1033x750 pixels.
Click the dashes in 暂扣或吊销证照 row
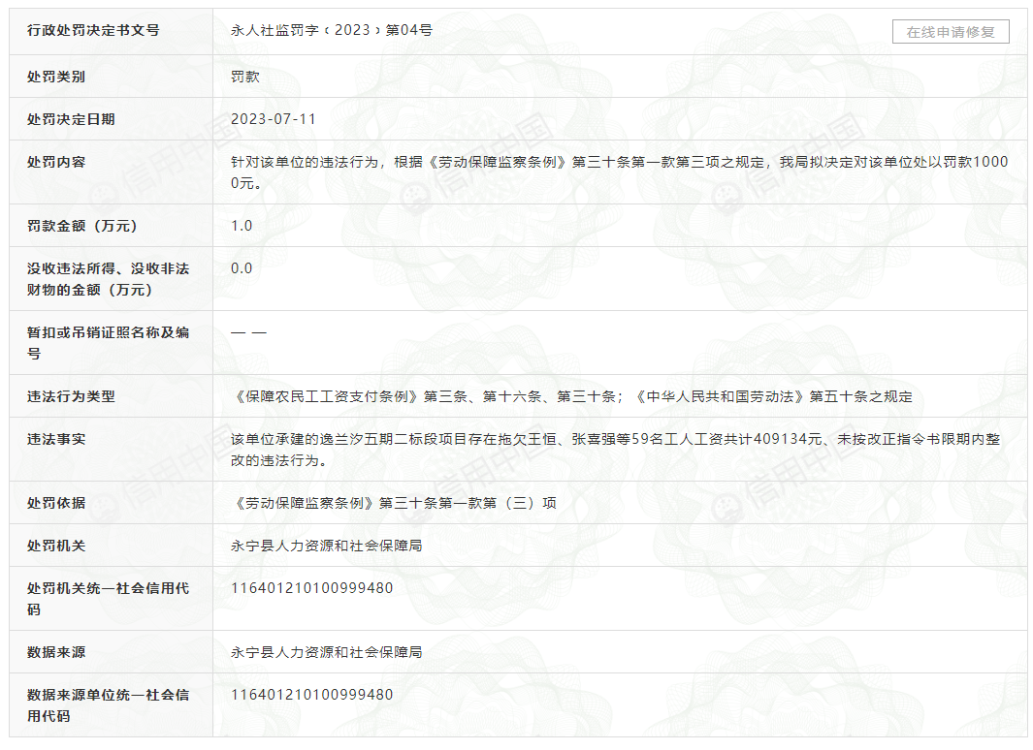tap(248, 332)
